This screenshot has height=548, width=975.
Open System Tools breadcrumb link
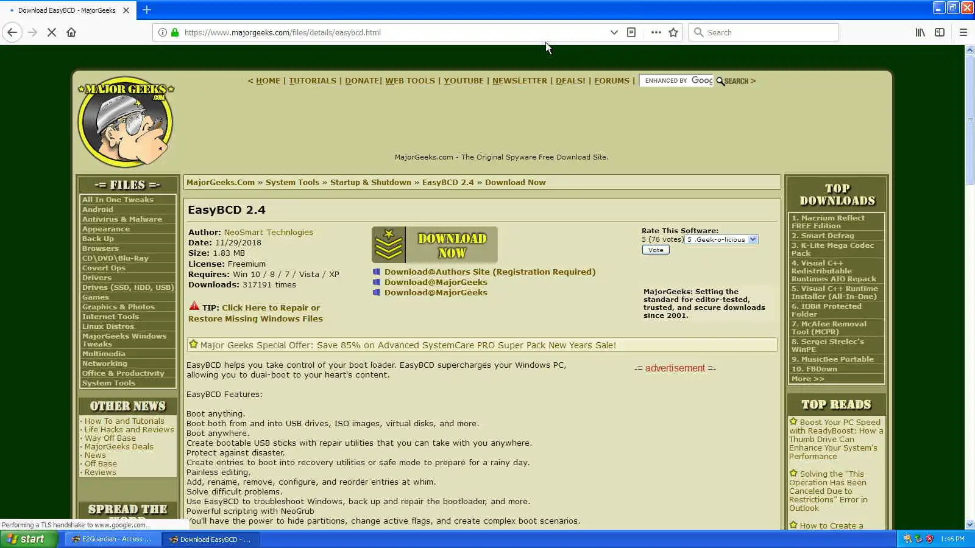point(292,182)
